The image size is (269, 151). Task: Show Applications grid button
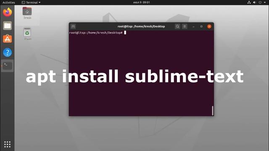pyautogui.click(x=8, y=144)
